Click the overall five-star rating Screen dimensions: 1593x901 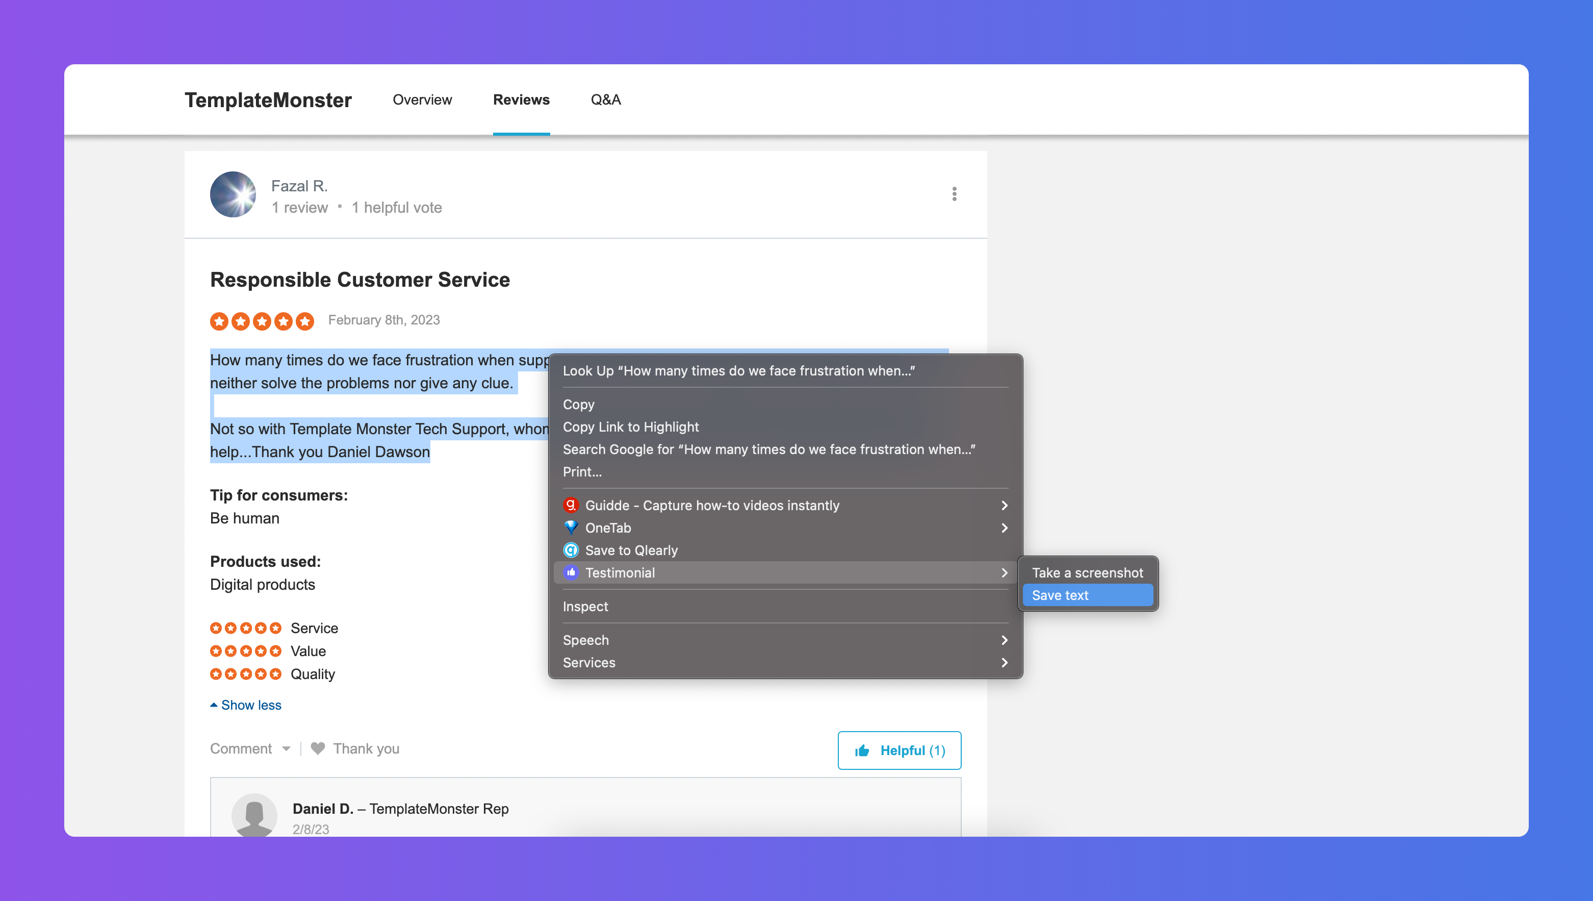(262, 321)
